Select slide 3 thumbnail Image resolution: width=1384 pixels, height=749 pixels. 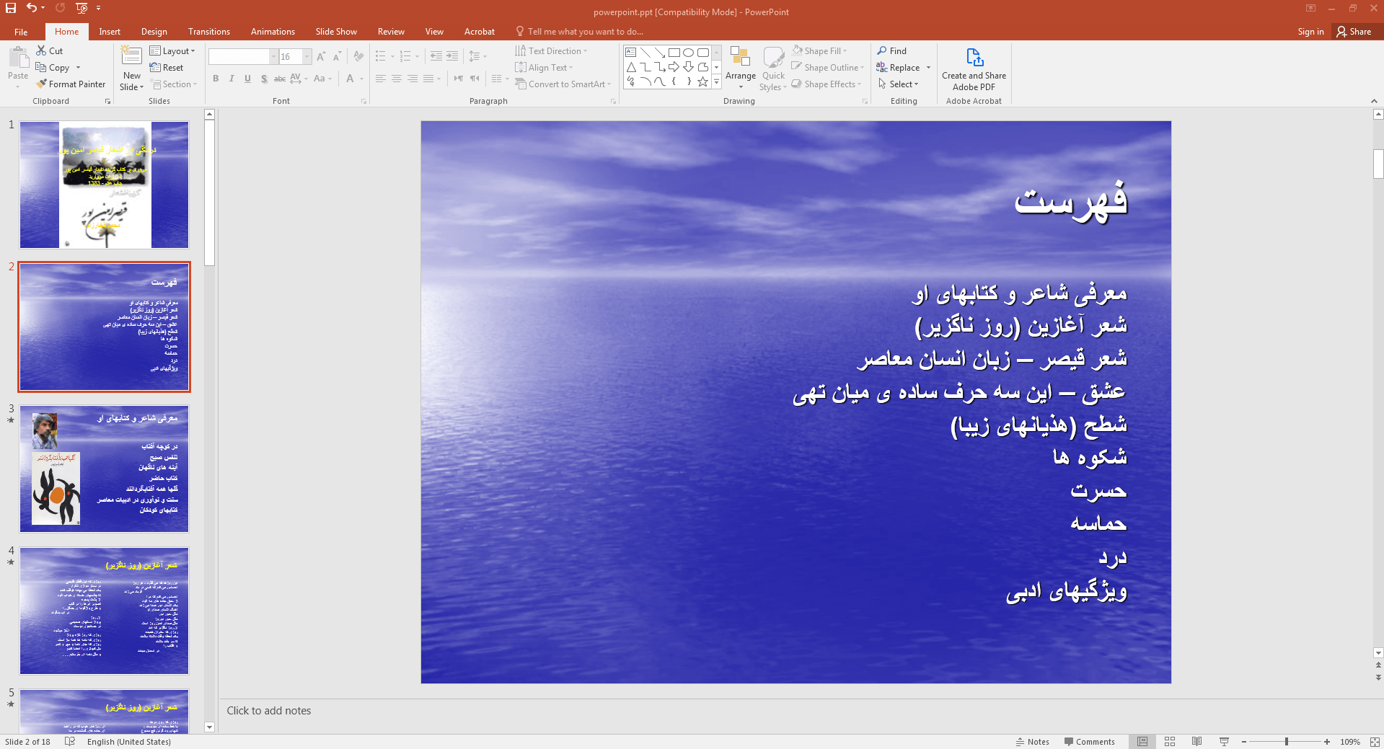[105, 469]
